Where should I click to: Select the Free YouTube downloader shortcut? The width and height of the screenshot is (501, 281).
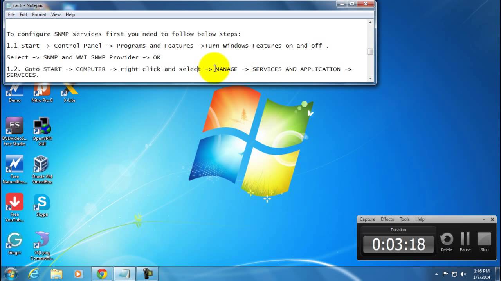[x=14, y=208]
